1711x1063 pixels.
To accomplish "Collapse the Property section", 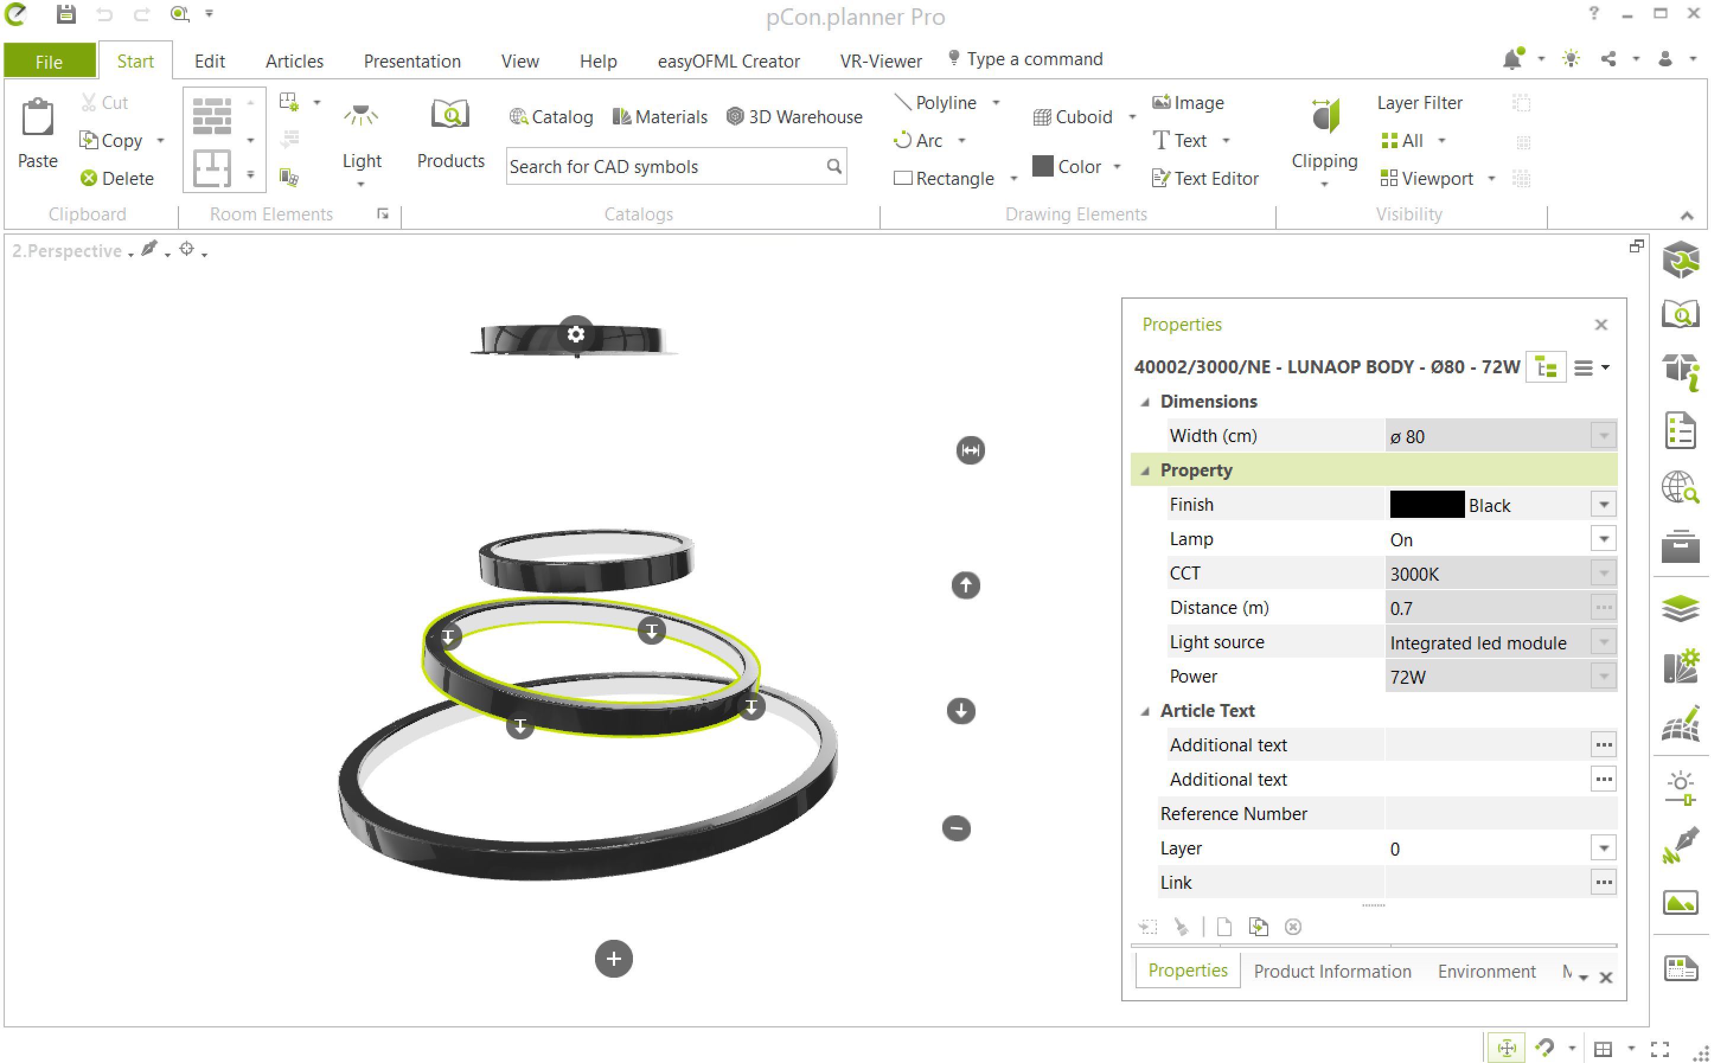I will pyautogui.click(x=1145, y=471).
